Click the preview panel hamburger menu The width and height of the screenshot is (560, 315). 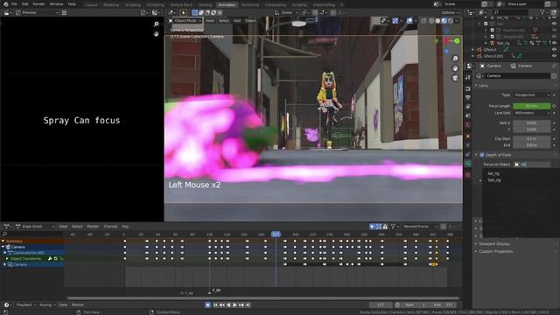tap(64, 12)
